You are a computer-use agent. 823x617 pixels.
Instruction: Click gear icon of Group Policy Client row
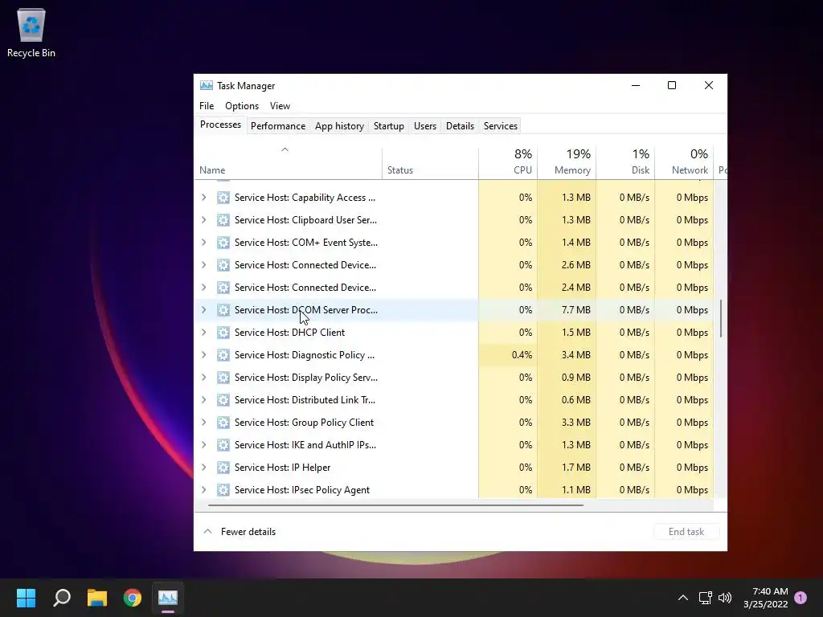223,423
